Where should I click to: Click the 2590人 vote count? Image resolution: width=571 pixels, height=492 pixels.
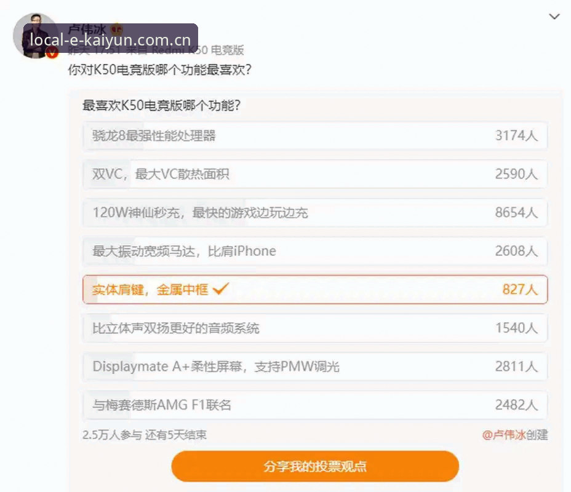pos(516,174)
